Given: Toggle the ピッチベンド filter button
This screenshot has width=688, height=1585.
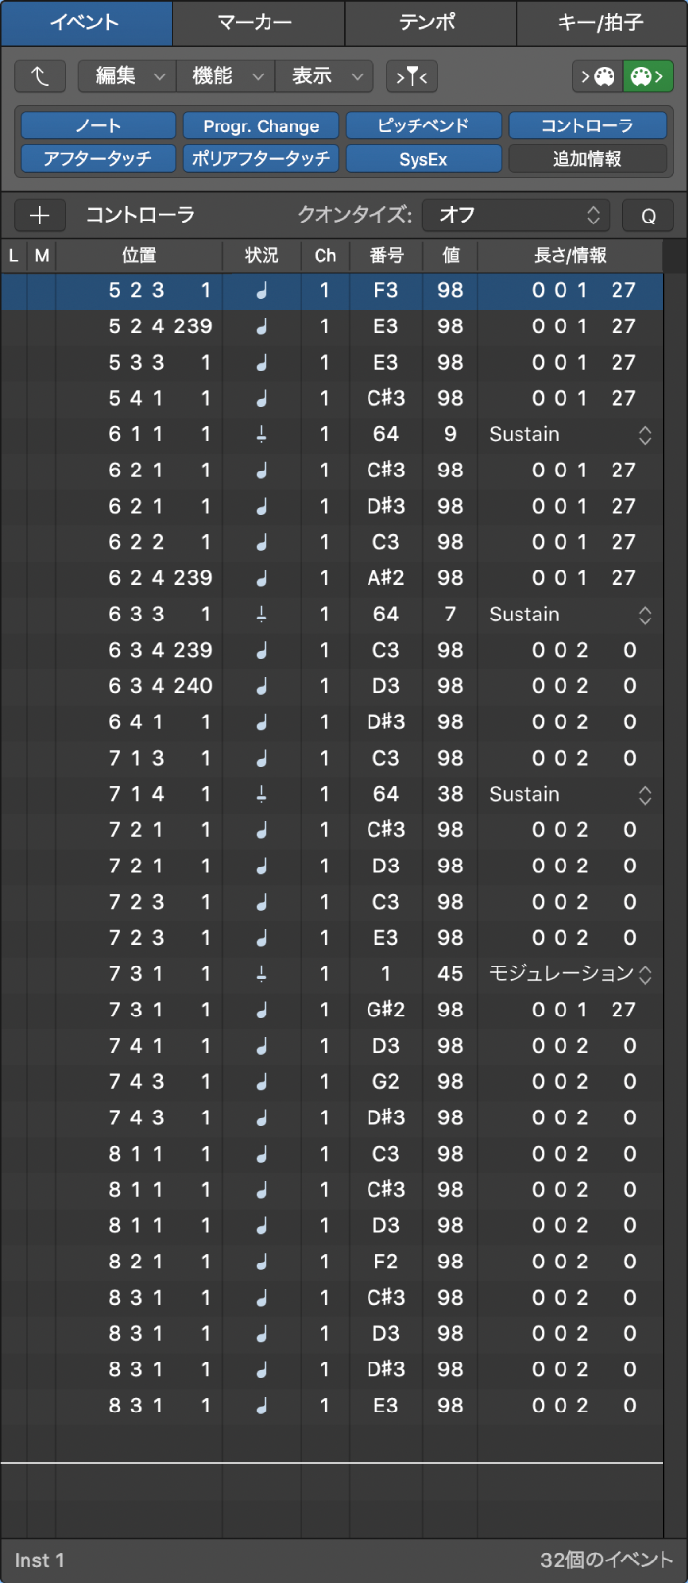Looking at the screenshot, I should pos(423,125).
